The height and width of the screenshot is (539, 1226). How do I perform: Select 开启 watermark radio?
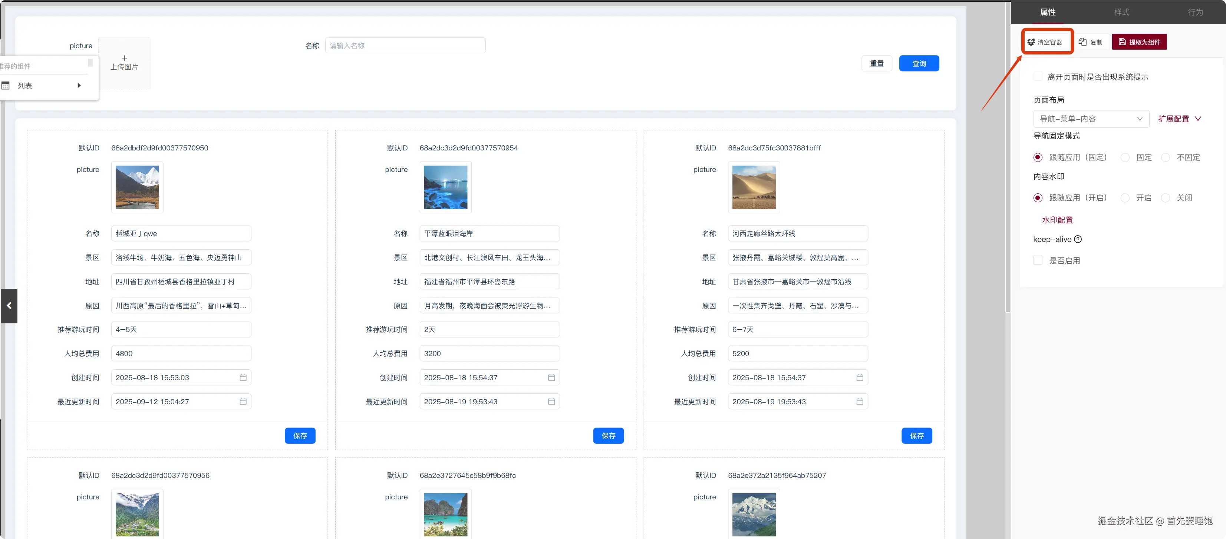point(1125,198)
